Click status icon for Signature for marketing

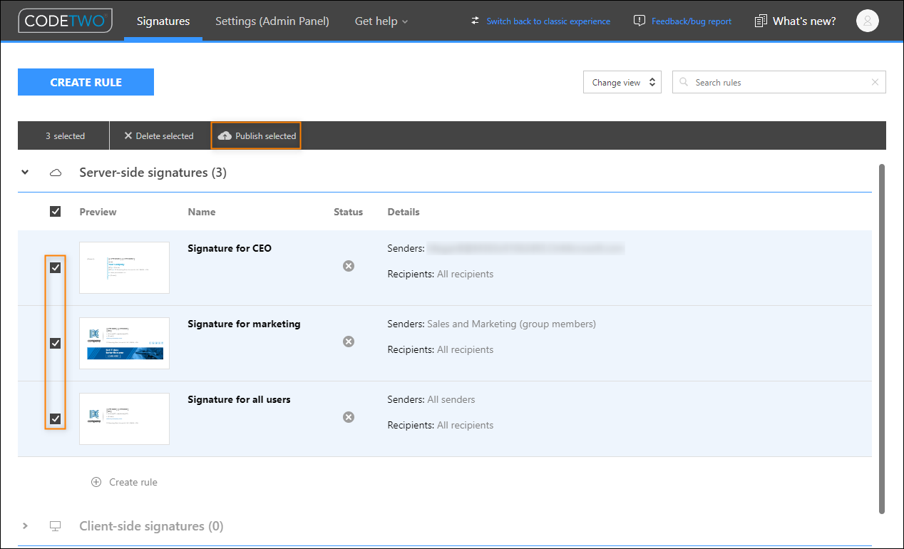tap(349, 342)
